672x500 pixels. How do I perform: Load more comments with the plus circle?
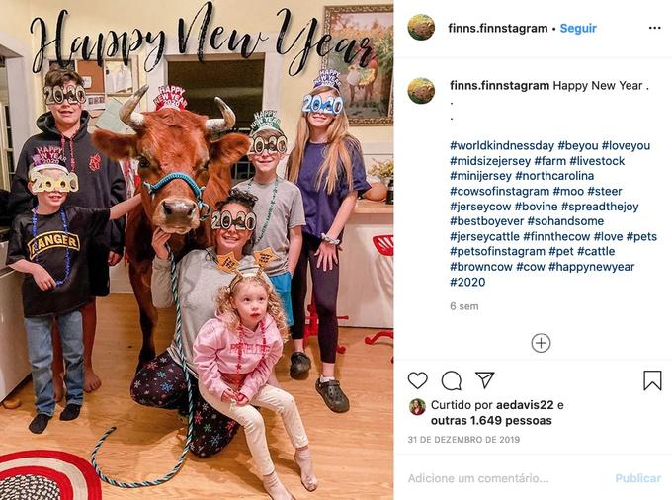[x=541, y=343]
